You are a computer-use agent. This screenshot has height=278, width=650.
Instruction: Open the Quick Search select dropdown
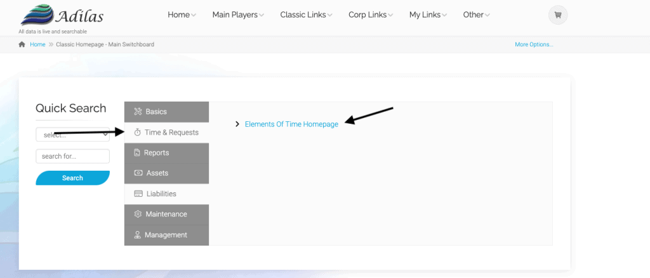(72, 135)
